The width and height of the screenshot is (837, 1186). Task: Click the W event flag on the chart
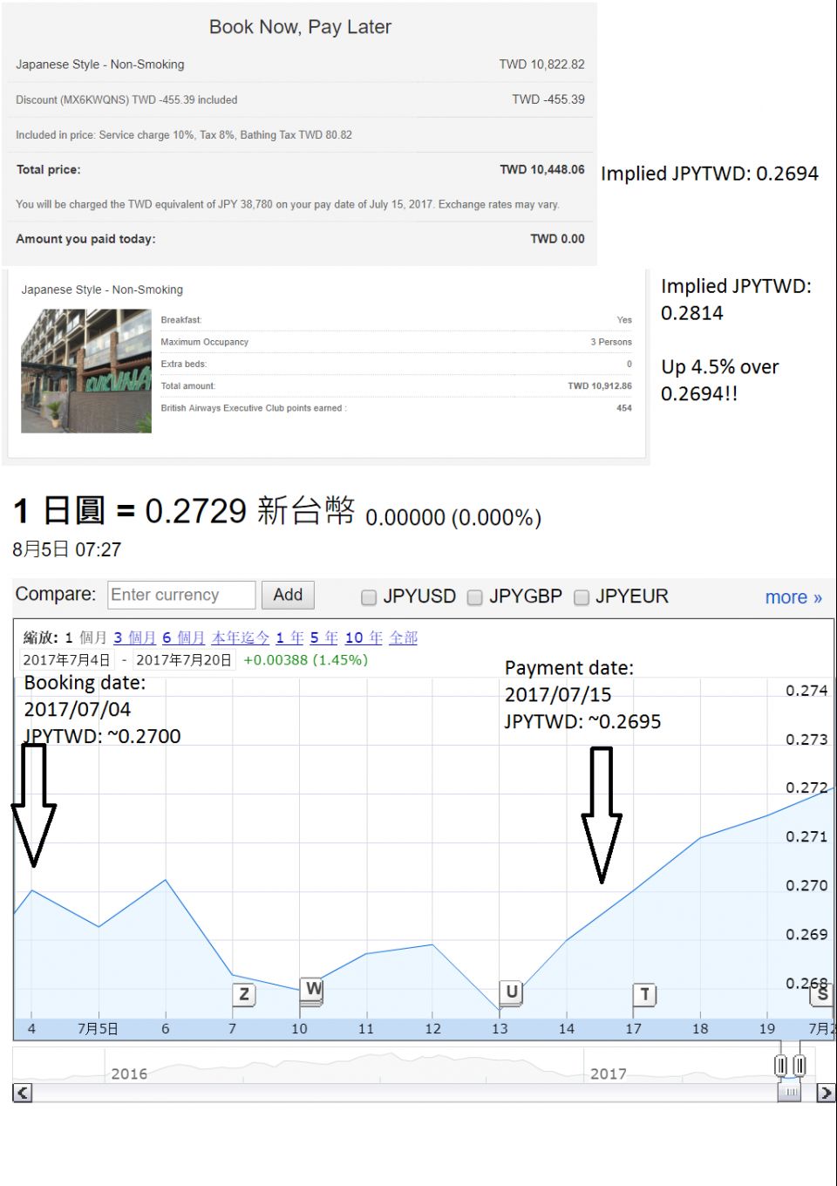click(x=311, y=988)
